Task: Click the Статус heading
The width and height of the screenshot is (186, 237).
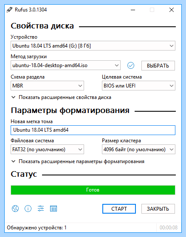Action: pyautogui.click(x=24, y=174)
